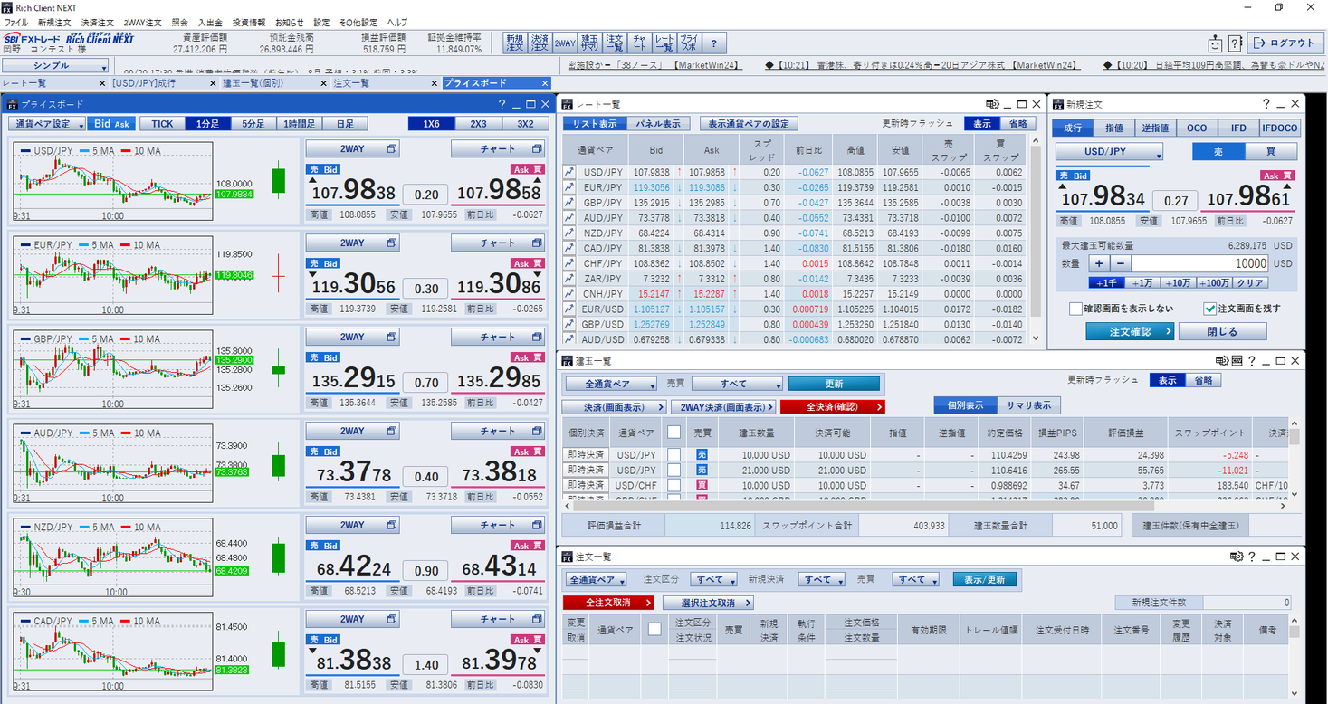
Task: Click the chart icon for EUR/JPY in レート一覧
Action: pyautogui.click(x=569, y=187)
